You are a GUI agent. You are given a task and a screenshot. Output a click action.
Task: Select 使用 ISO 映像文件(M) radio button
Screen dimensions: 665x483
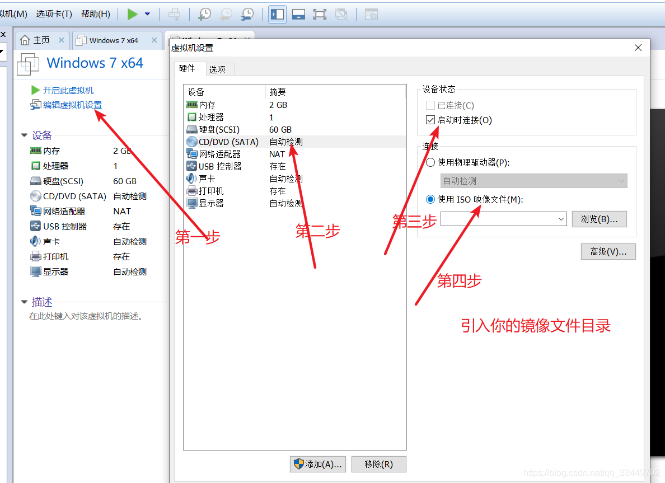430,199
